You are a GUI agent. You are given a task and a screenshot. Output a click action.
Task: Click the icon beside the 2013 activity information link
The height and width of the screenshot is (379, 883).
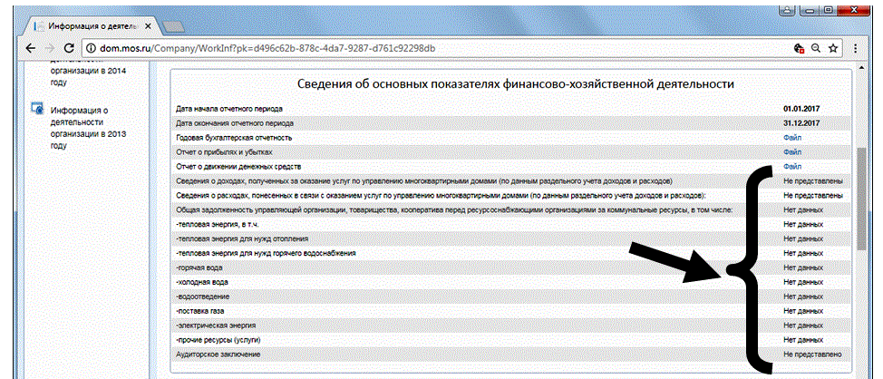[x=37, y=108]
